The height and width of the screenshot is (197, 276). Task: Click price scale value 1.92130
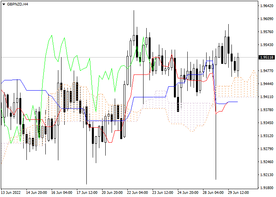(267, 175)
